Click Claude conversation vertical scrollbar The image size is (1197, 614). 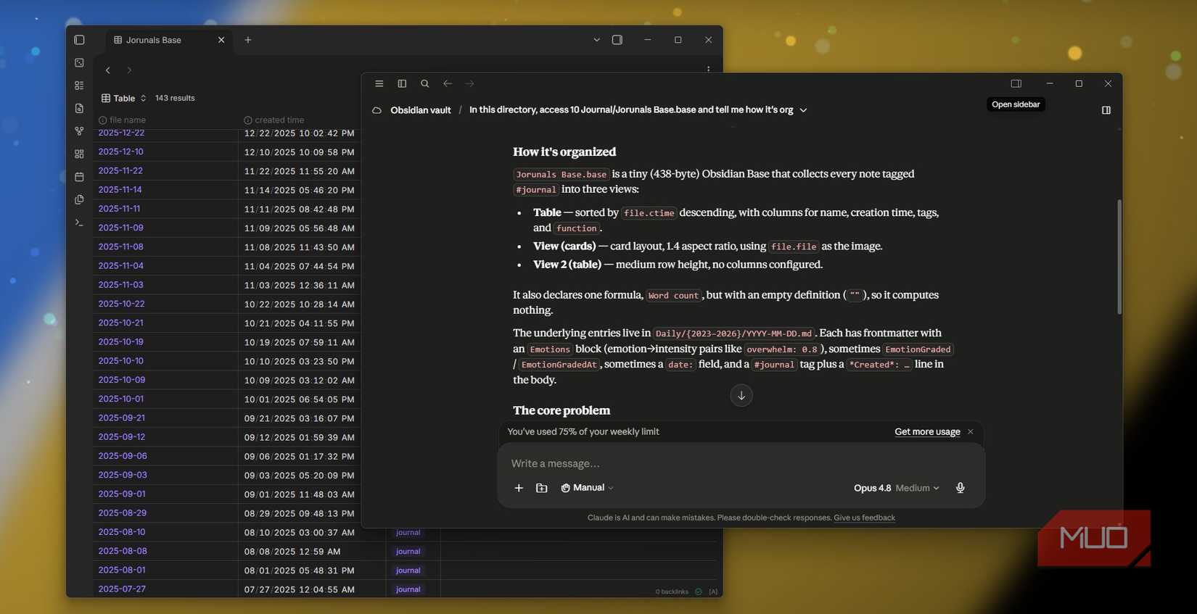(x=1119, y=257)
